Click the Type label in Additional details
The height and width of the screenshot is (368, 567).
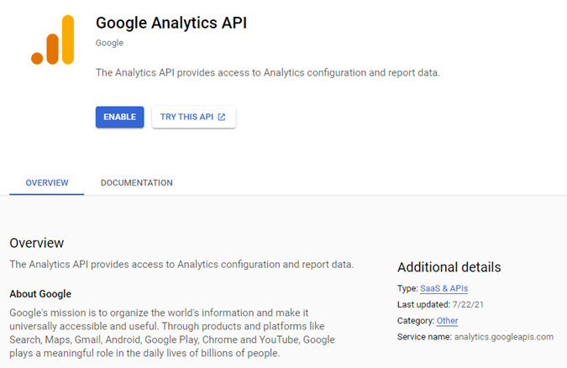(407, 288)
